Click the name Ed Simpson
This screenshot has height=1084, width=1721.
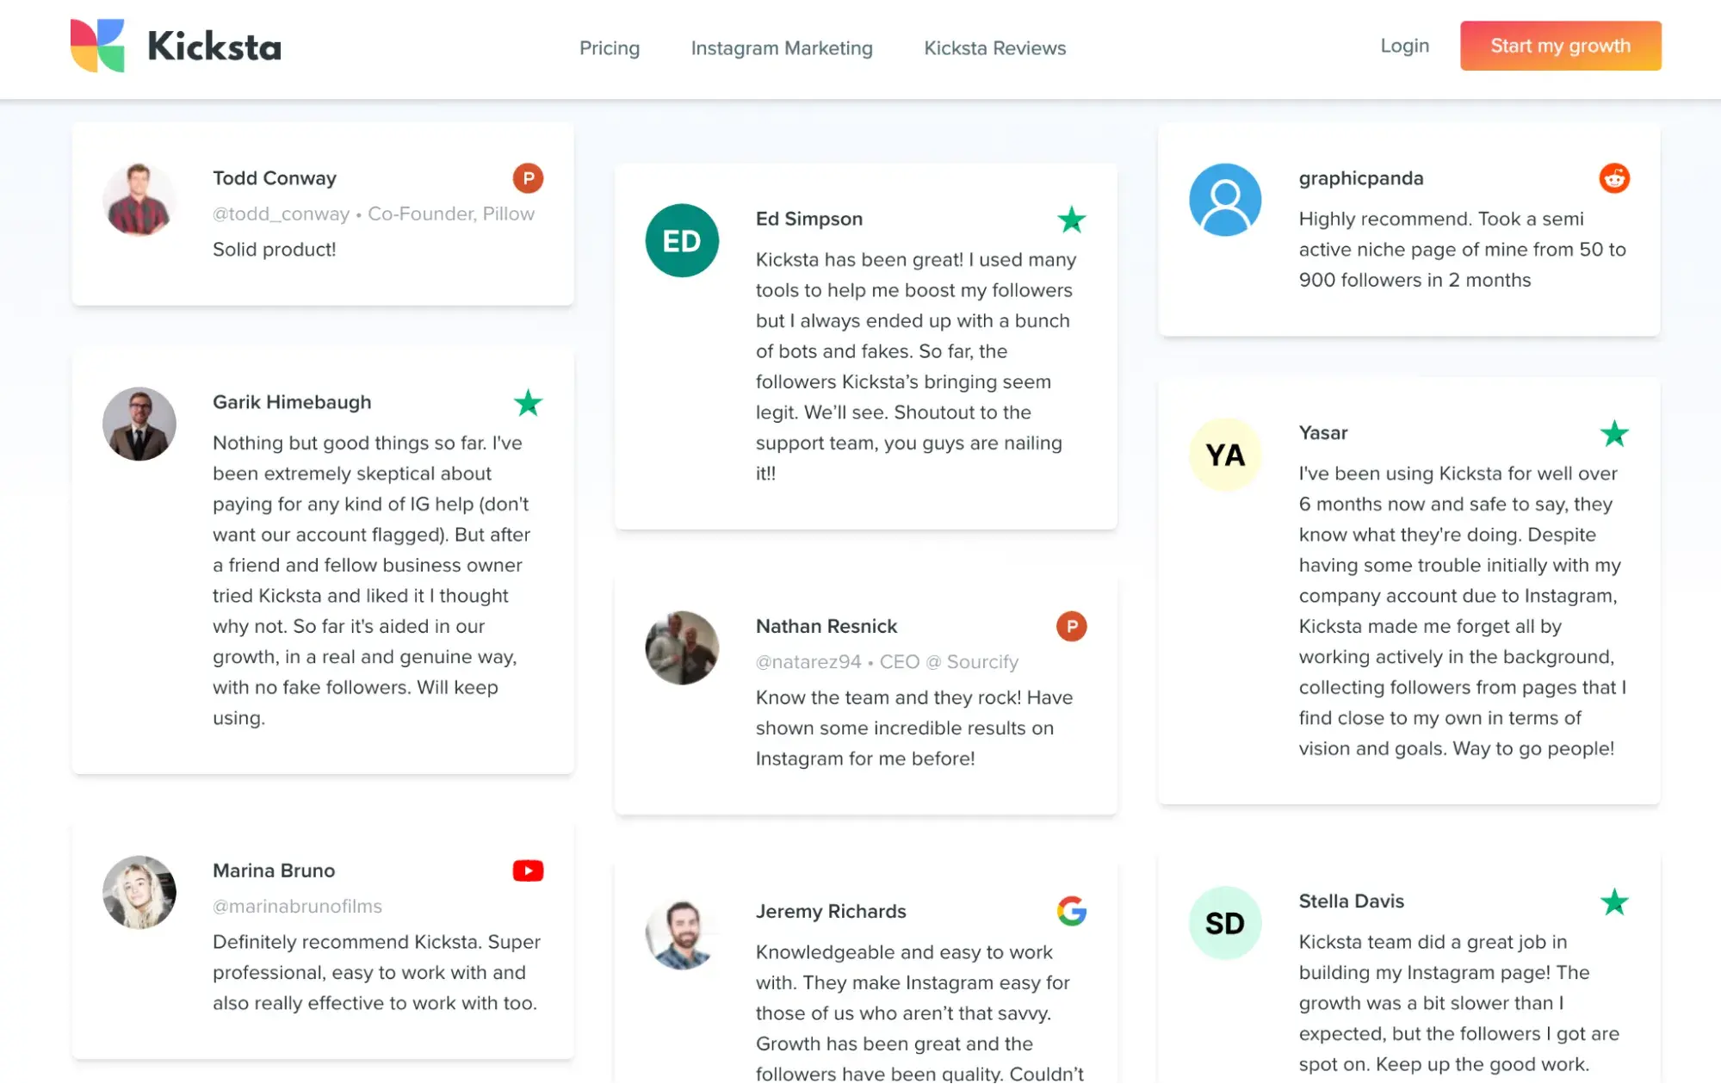pos(809,219)
